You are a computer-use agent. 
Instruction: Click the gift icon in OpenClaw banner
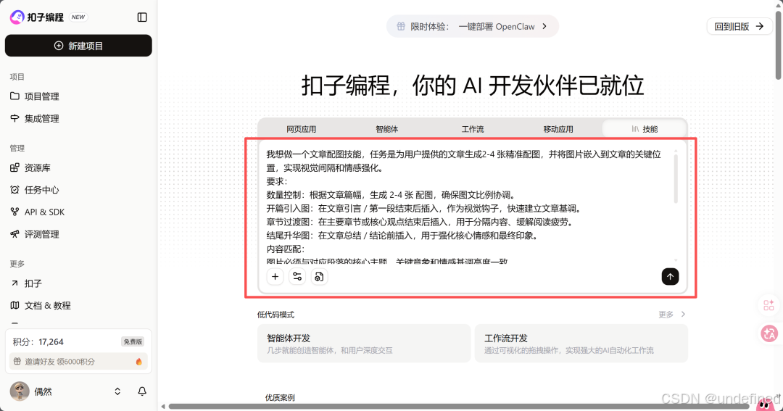(400, 27)
